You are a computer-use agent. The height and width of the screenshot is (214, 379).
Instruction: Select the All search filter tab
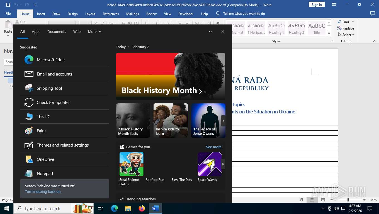(x=23, y=31)
